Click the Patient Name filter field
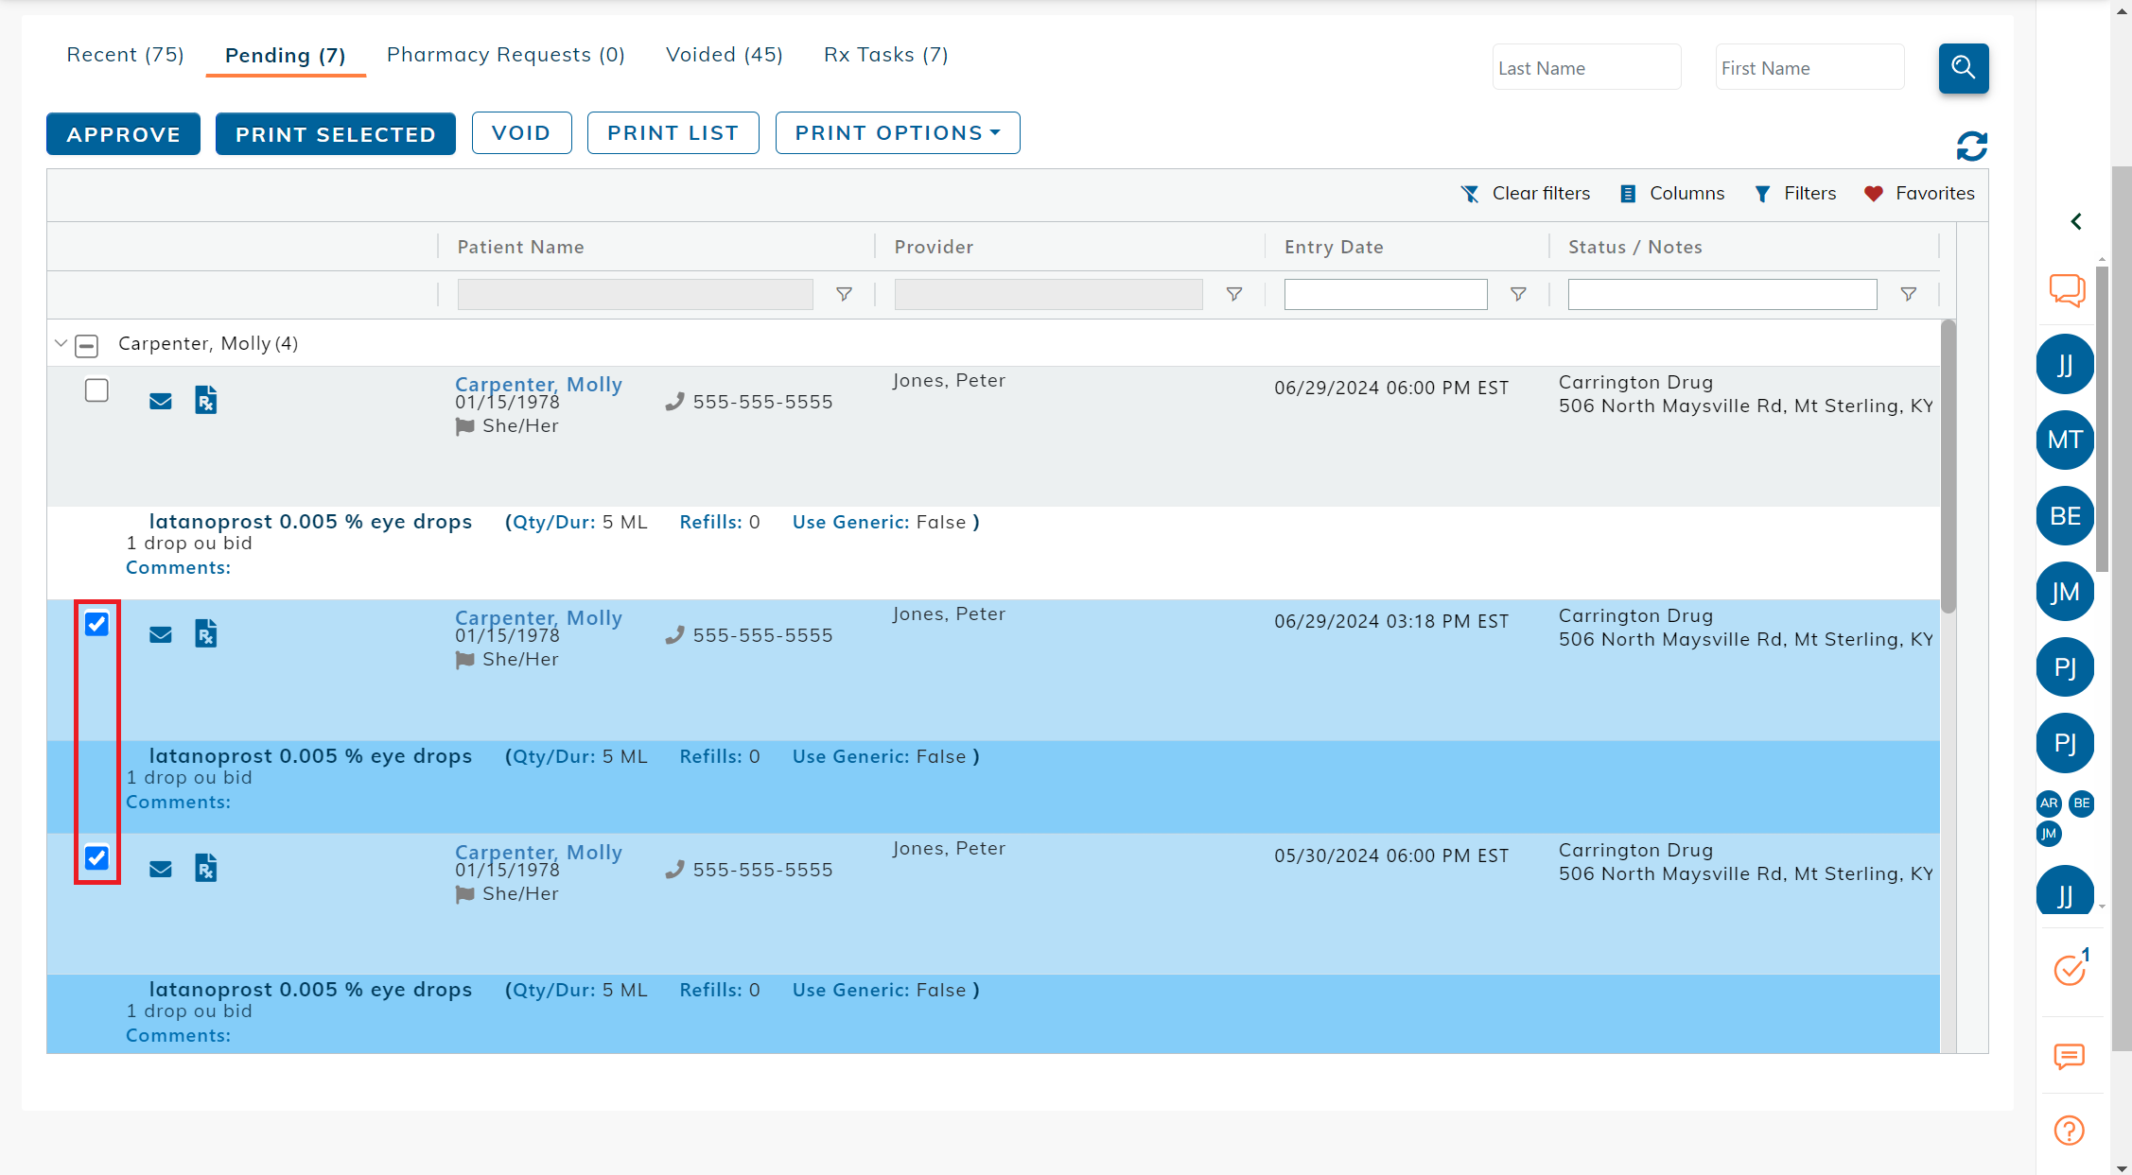 [x=635, y=294]
